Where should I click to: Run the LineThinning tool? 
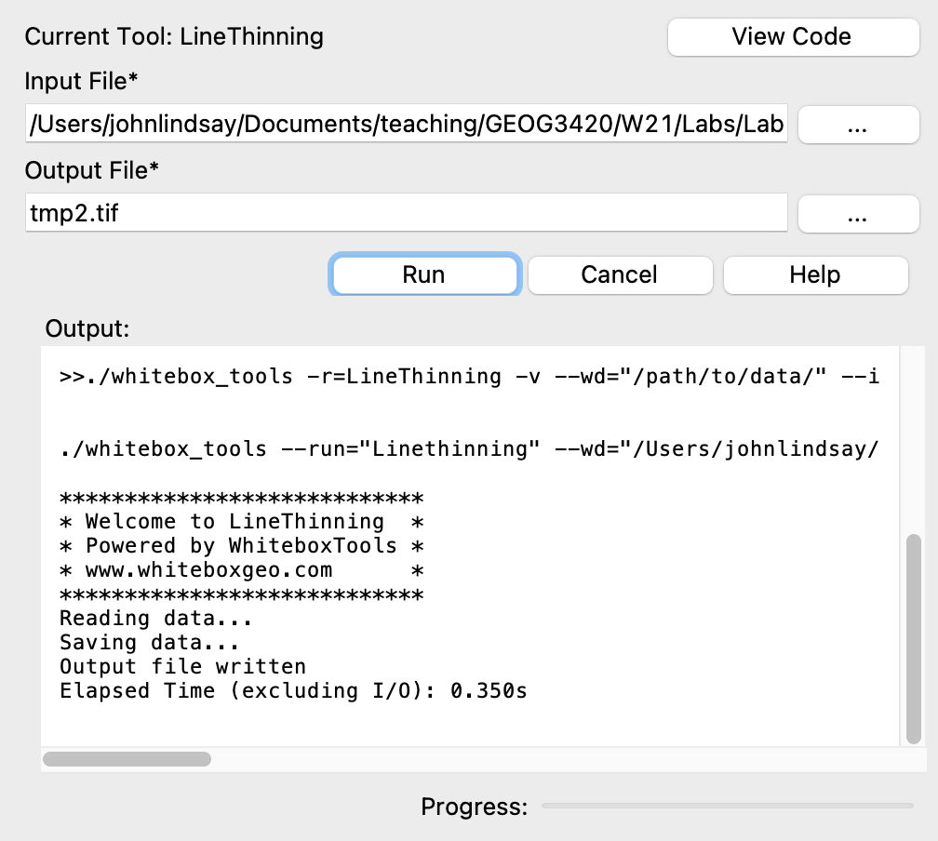(x=423, y=274)
